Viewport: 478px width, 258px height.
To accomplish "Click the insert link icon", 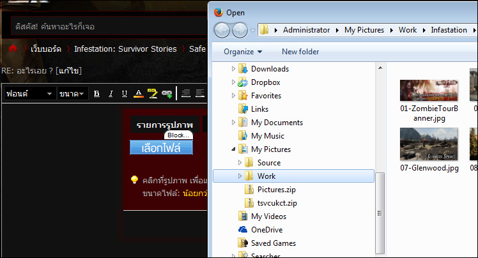I will click(166, 94).
